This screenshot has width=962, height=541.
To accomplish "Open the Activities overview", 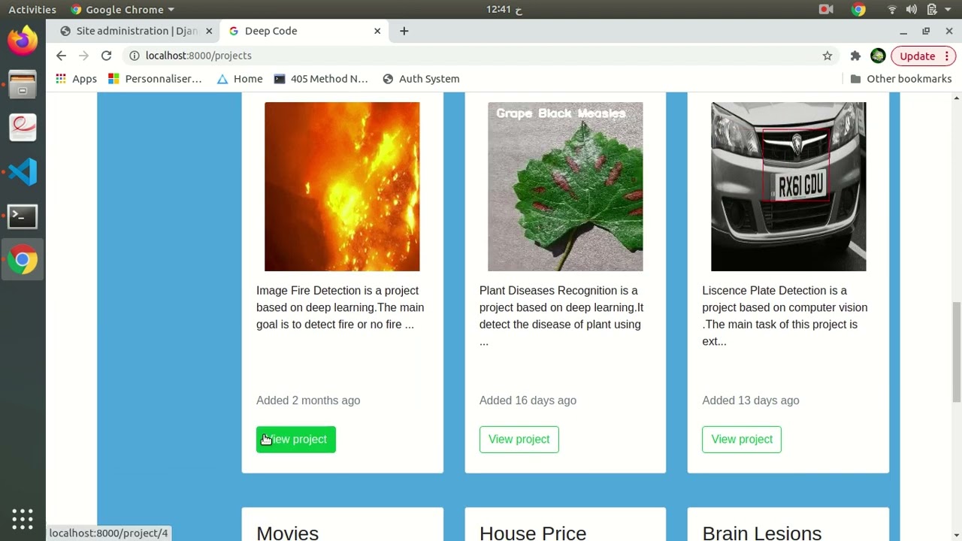I will pyautogui.click(x=32, y=10).
